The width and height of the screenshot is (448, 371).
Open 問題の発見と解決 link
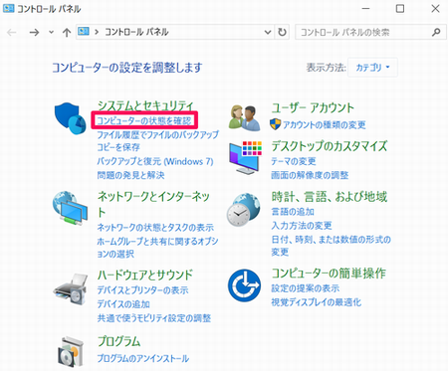[x=130, y=175]
